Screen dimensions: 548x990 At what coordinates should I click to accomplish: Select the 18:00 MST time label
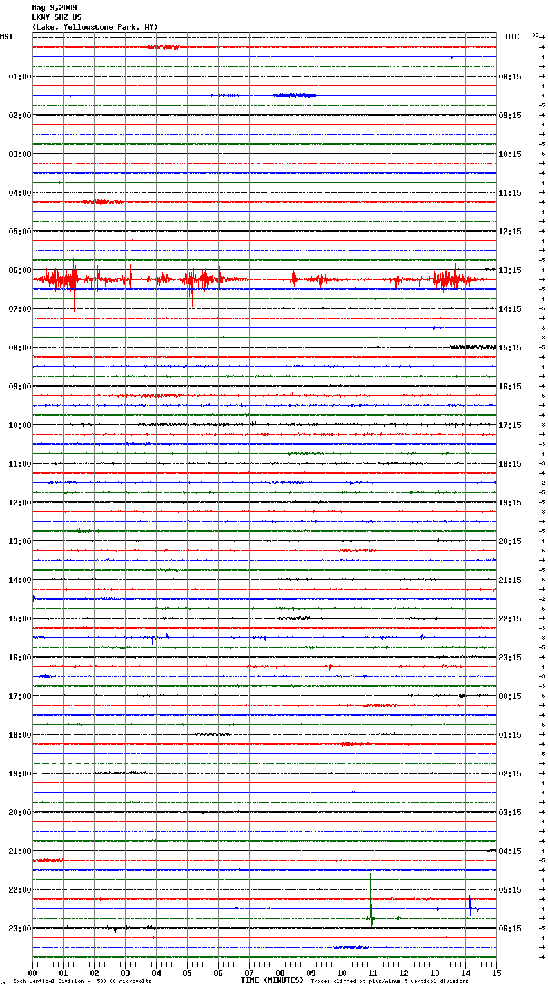[x=20, y=735]
